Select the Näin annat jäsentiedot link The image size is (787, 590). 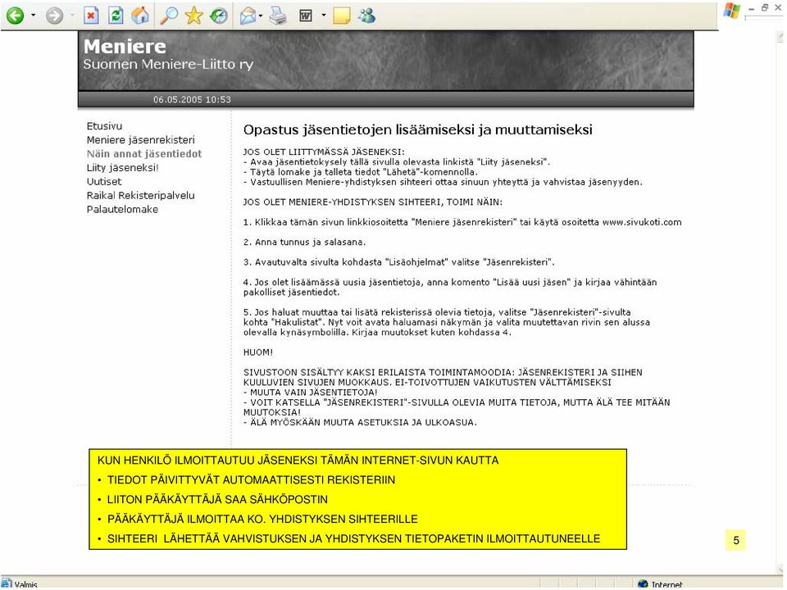(x=144, y=154)
